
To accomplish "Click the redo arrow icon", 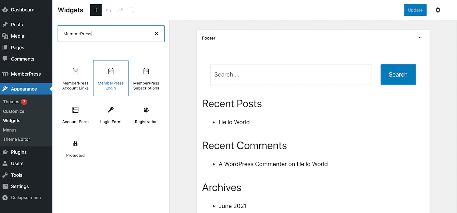I will (120, 10).
